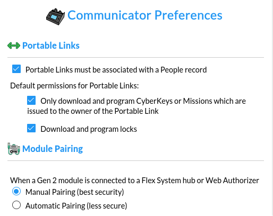
Task: Click the Communicator Preferences title
Action: [145, 15]
